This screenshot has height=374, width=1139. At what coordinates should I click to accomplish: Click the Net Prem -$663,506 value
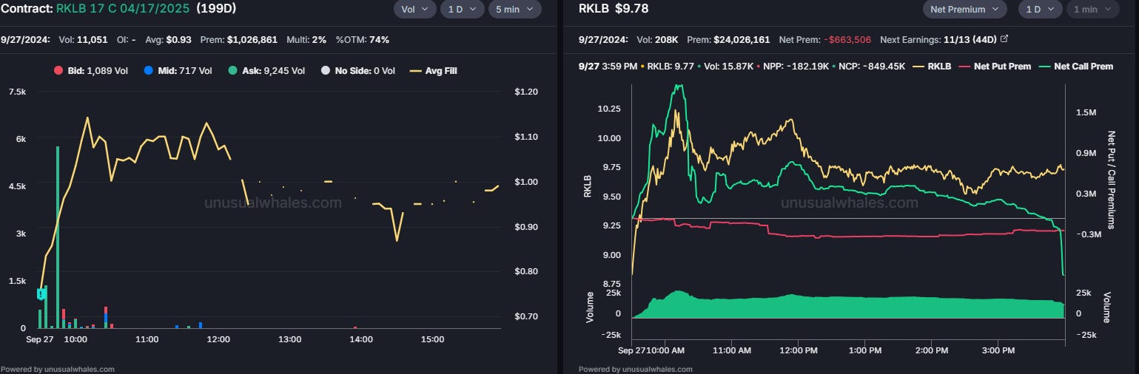tap(824, 39)
